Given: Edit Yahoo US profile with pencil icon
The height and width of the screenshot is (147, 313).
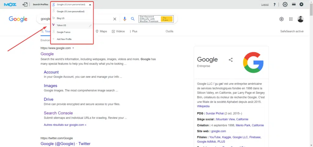Looking at the screenshot, I should pyautogui.click(x=90, y=26).
